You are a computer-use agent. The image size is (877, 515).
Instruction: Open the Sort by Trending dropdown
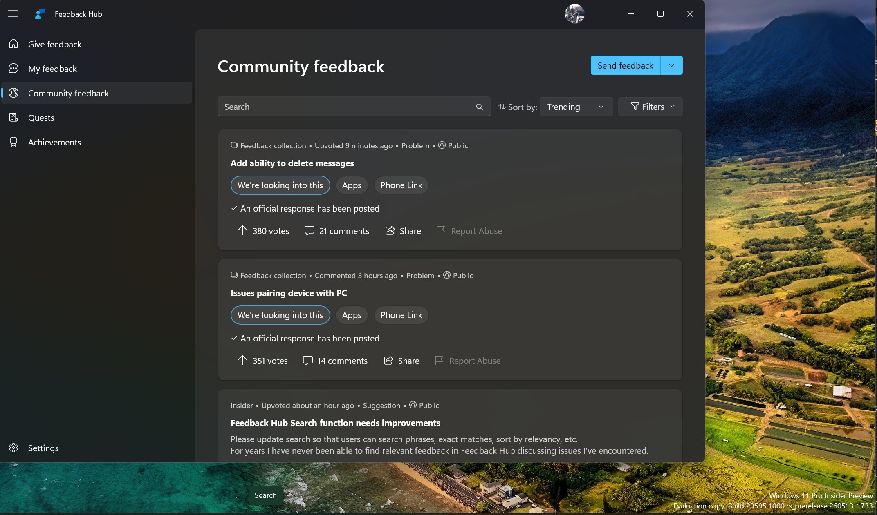576,107
